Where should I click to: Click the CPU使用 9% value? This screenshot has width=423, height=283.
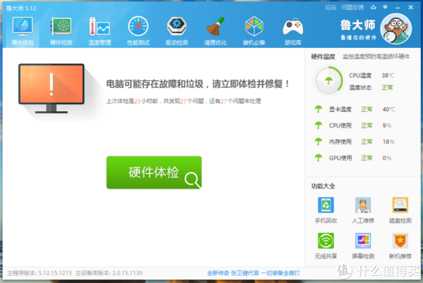(x=387, y=125)
